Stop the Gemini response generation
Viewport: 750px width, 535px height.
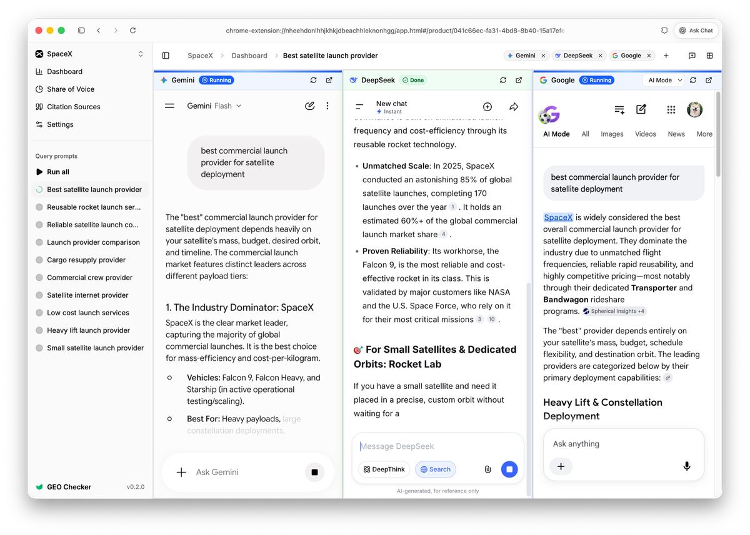pos(314,473)
